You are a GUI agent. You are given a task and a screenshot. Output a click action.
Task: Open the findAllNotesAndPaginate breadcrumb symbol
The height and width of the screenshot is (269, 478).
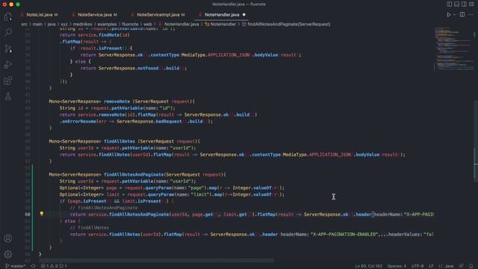pyautogui.click(x=286, y=24)
